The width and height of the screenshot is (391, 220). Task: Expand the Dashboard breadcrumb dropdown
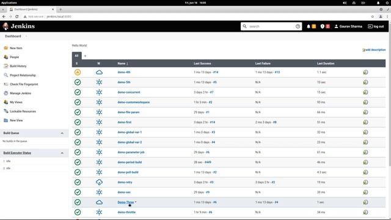[26, 36]
